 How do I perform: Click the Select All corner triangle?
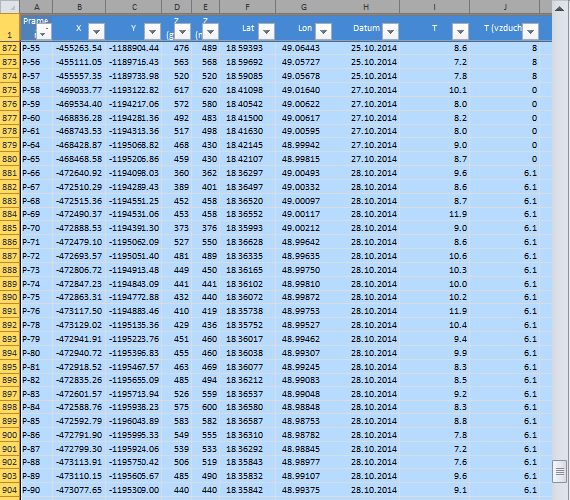10,7
